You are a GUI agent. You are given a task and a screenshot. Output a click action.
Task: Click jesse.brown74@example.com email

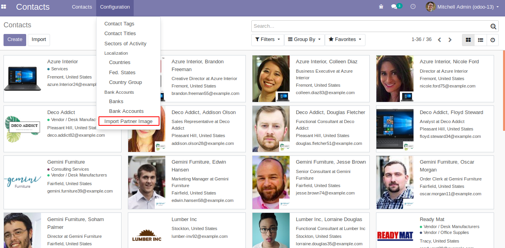(325, 193)
